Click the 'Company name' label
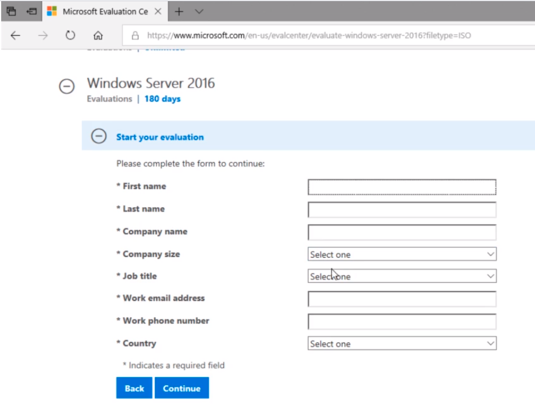The image size is (535, 404). pos(155,232)
